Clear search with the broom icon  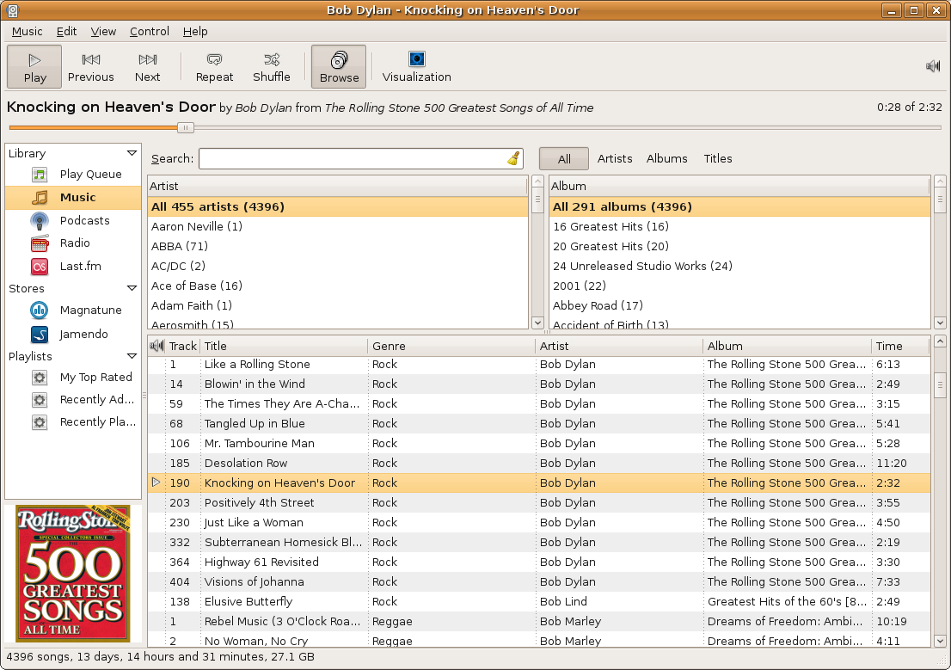point(513,158)
